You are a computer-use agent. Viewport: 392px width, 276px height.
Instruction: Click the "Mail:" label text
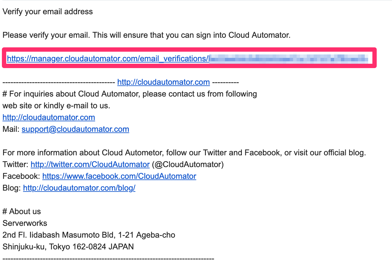(x=11, y=129)
